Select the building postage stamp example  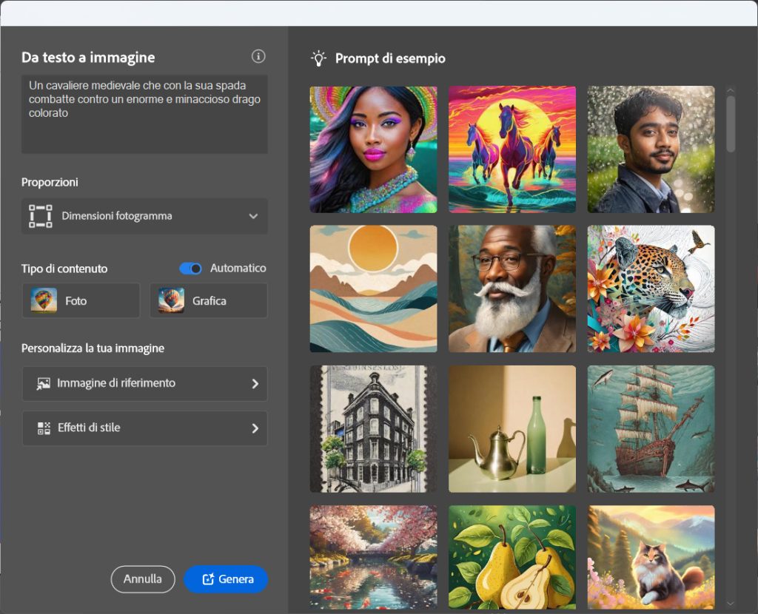[373, 428]
